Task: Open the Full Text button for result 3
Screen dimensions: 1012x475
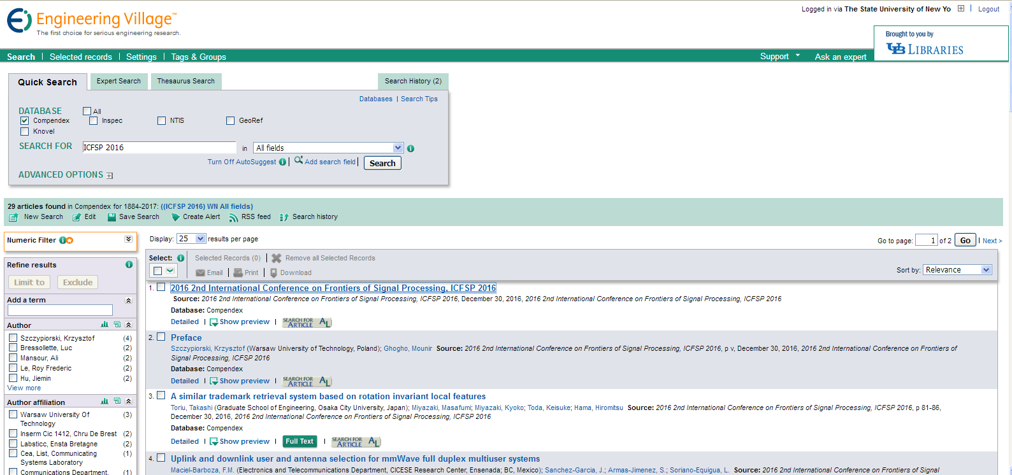Action: pos(300,441)
